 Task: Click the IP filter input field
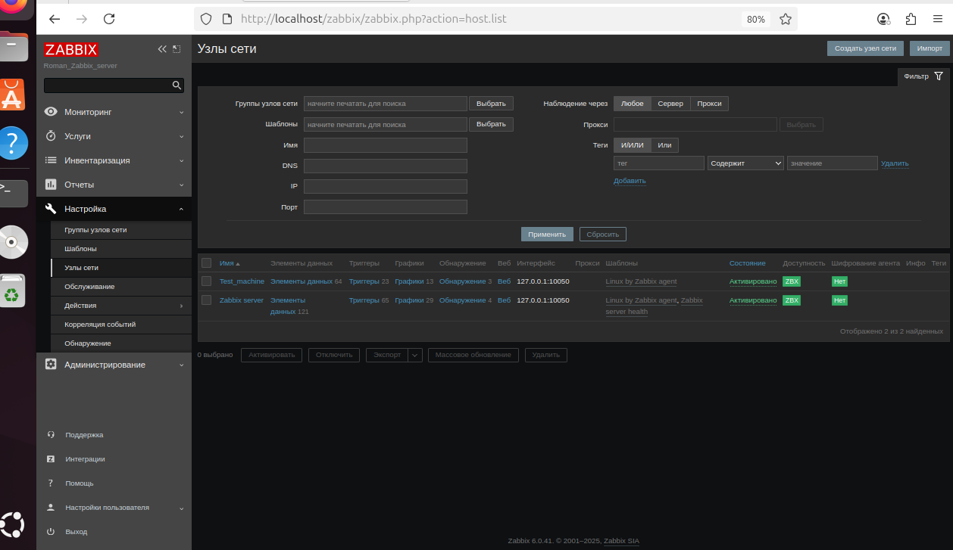tap(386, 186)
